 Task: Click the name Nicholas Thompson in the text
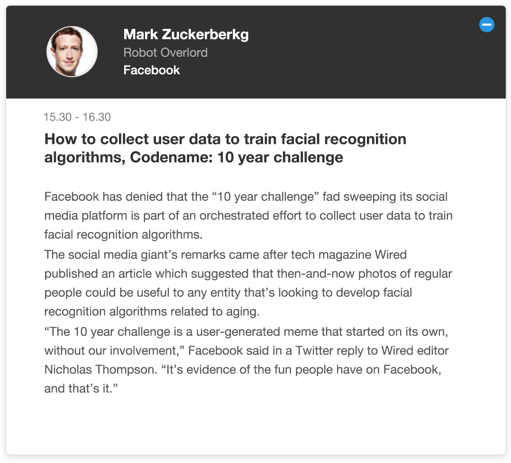coord(100,370)
